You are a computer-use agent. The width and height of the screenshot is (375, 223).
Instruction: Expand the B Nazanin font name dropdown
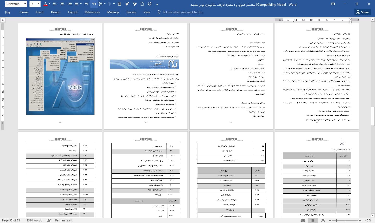coord(25,4)
